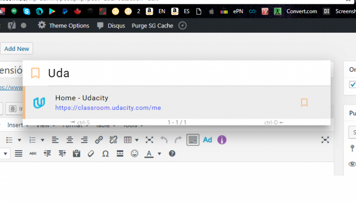The height and width of the screenshot is (202, 356).
Task: Open the ePN bookmark
Action: point(232,11)
